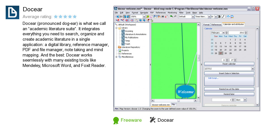Click the grey redo arrow icon
Image resolution: width=266 pixels, height=133 pixels.
pyautogui.click(x=175, y=16)
